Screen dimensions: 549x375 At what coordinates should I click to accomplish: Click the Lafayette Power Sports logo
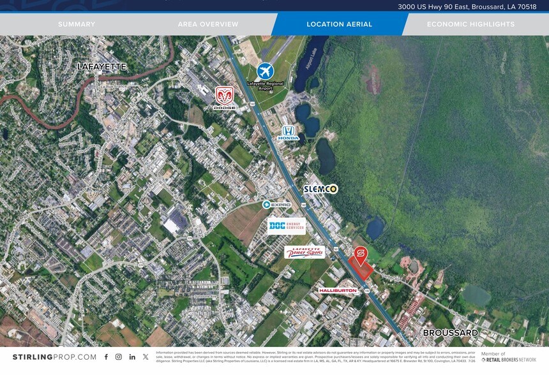pyautogui.click(x=305, y=252)
